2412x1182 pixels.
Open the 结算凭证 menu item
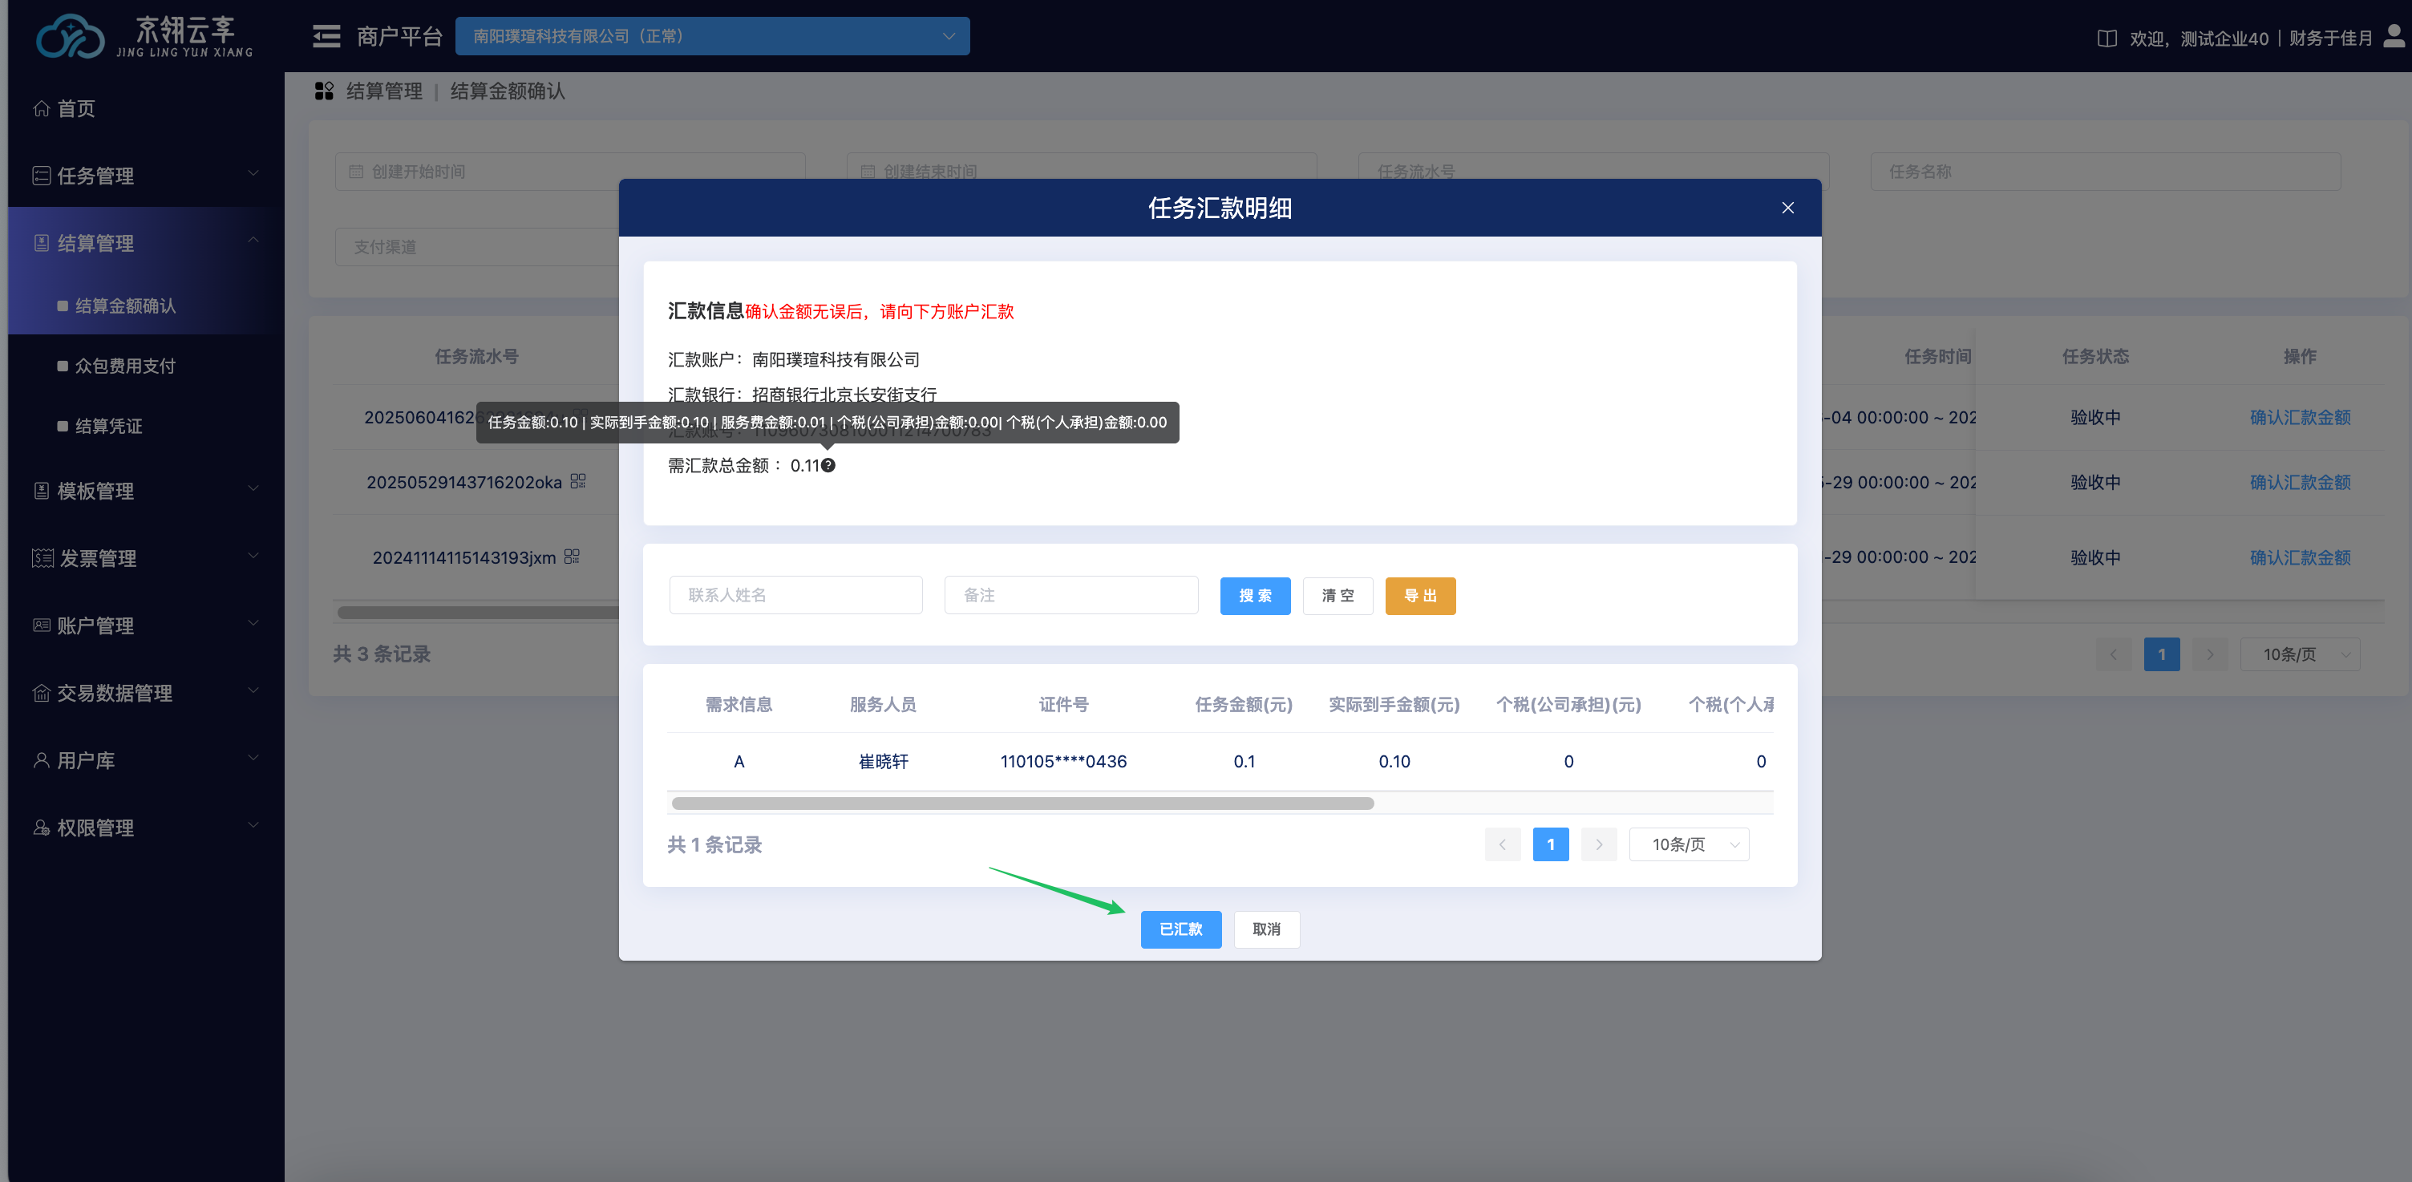(108, 426)
